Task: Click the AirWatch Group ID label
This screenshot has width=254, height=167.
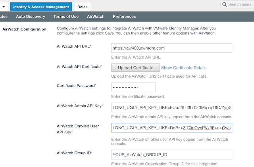Action: point(74,153)
